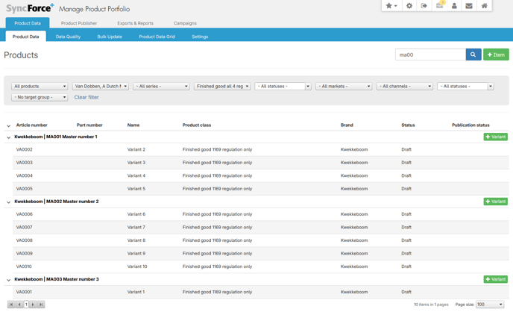Collapse the MA003 Master number 3 group
Image resolution: width=513 pixels, height=315 pixels.
8,280
